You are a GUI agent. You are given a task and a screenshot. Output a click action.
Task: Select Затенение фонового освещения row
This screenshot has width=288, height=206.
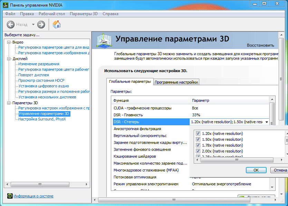[x=151, y=149]
